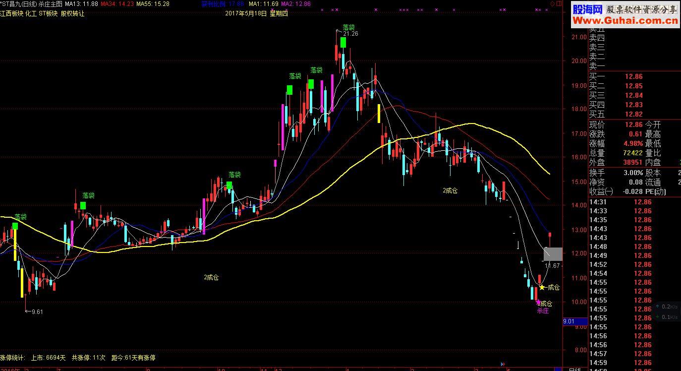Viewport: 681px width, 371px height.
Task: Click the diamond icon above the price axis
Action: click(x=553, y=3)
